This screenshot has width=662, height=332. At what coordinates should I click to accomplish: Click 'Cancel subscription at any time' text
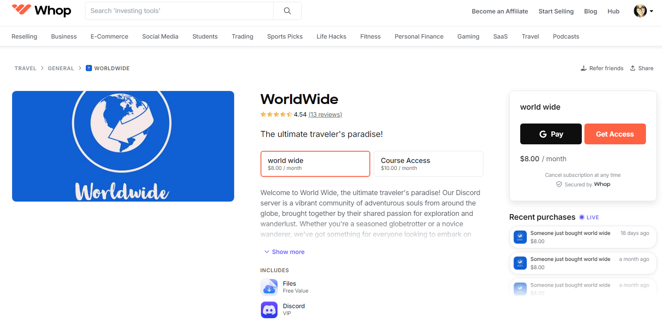click(583, 175)
